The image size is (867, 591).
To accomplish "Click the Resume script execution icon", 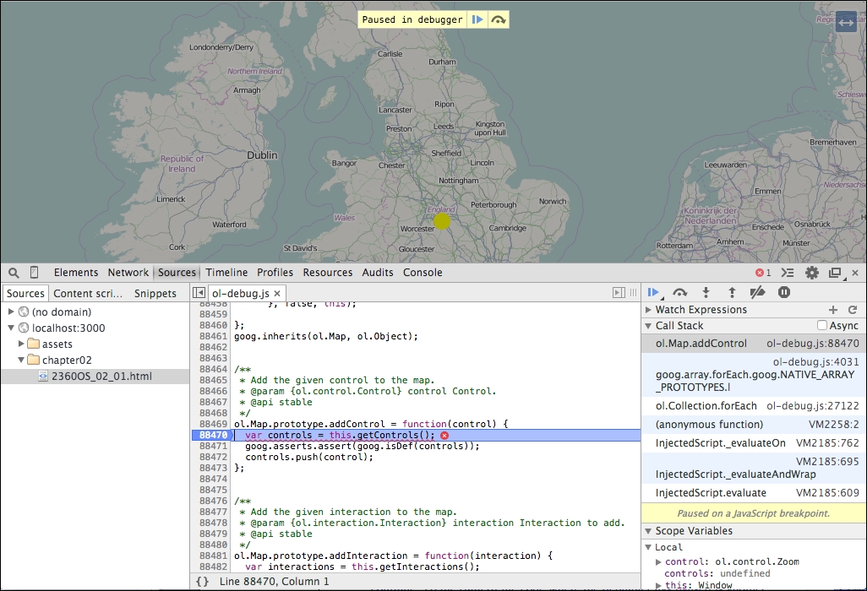I will tap(654, 292).
